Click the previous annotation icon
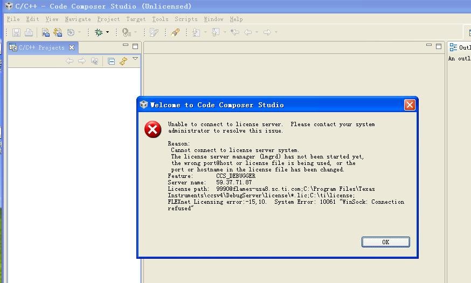 [216, 32]
